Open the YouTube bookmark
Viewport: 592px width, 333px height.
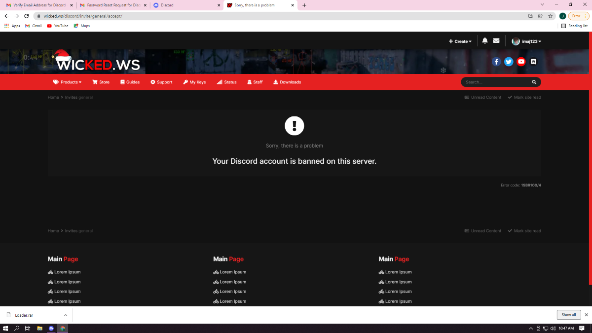(x=58, y=26)
